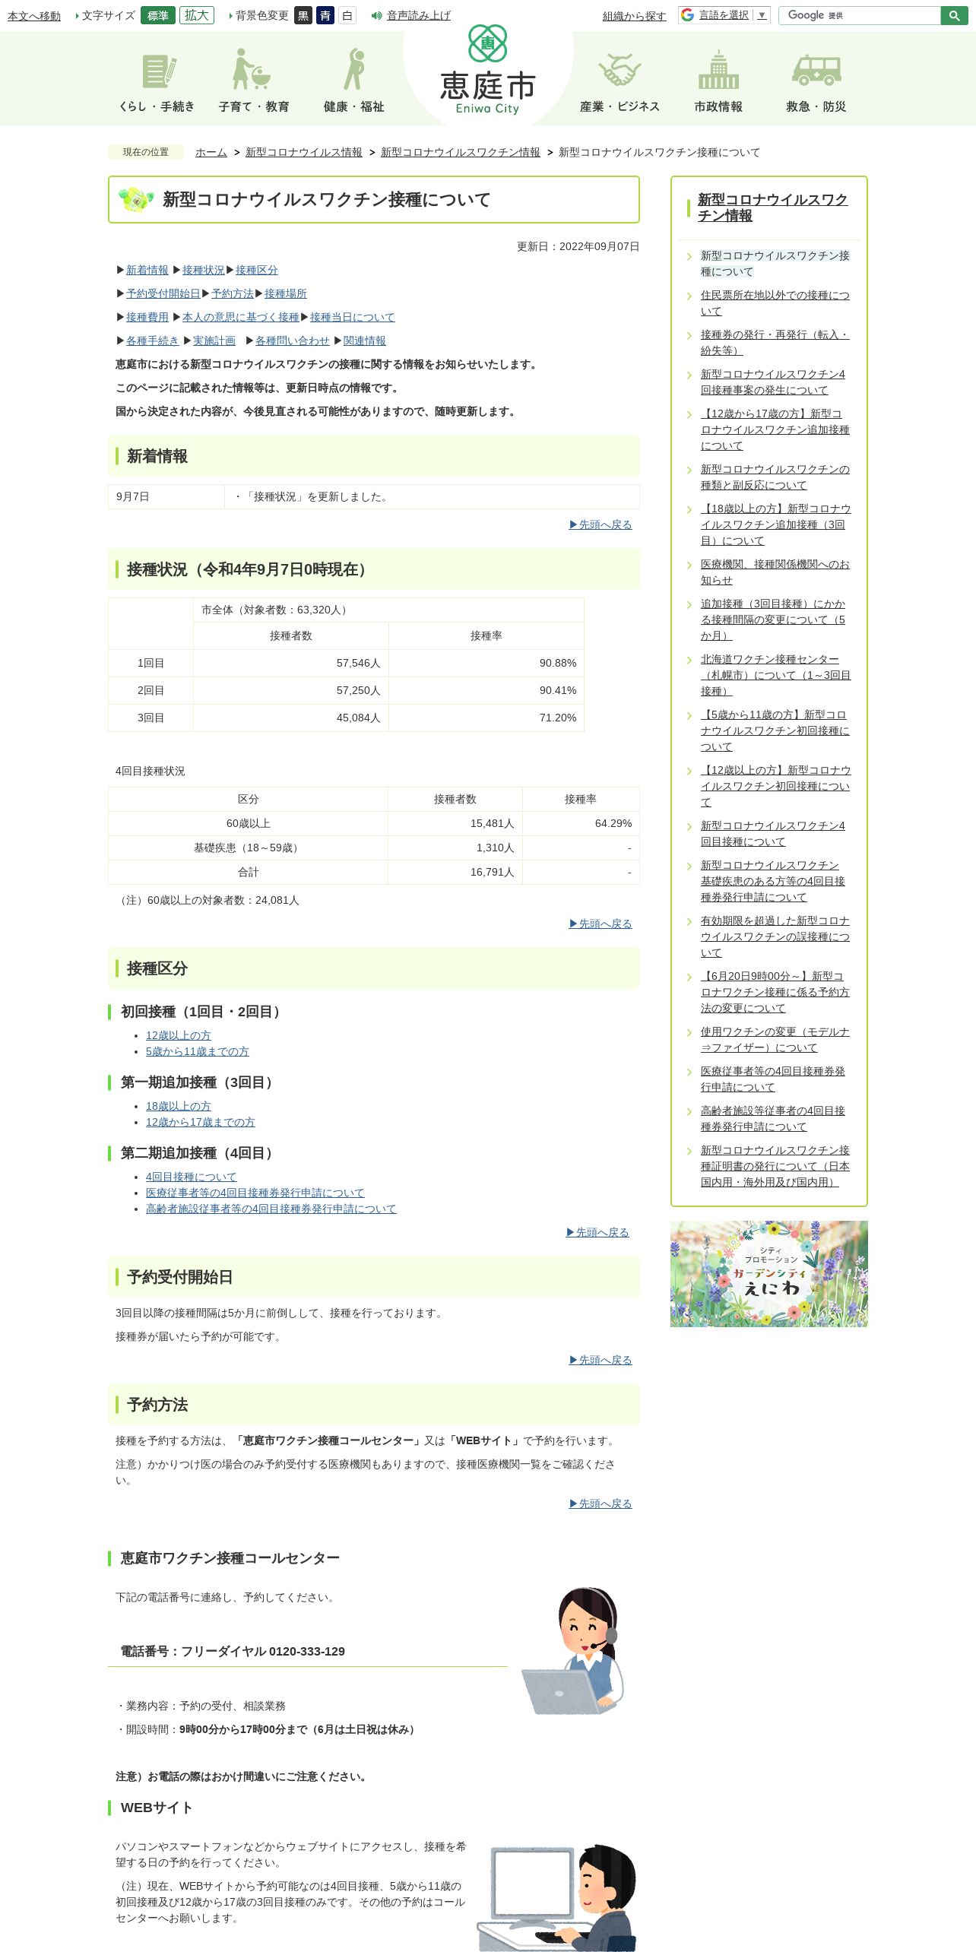The height and width of the screenshot is (1952, 976).
Task: Open 新型コロナウイルスワクチン情報 breadcrumb
Action: tap(461, 152)
